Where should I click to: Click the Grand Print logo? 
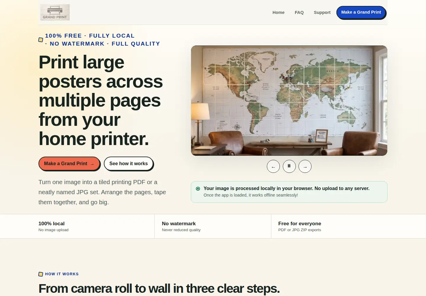tap(55, 12)
